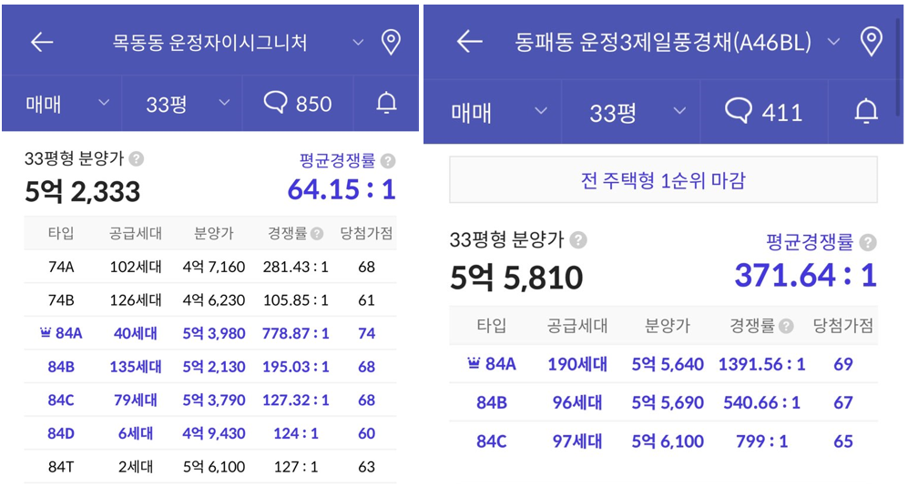Click 분양가 4억 6,230
Viewport: 908px width, 486px height.
[x=214, y=299]
